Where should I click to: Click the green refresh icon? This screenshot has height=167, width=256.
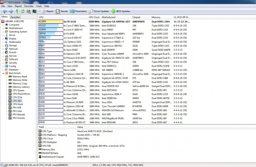(23, 11)
